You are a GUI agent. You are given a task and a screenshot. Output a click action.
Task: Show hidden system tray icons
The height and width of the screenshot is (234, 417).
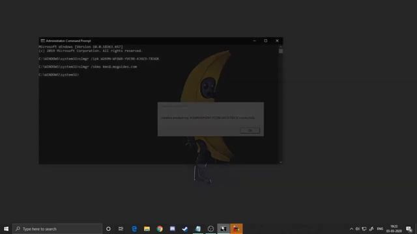[351, 229]
